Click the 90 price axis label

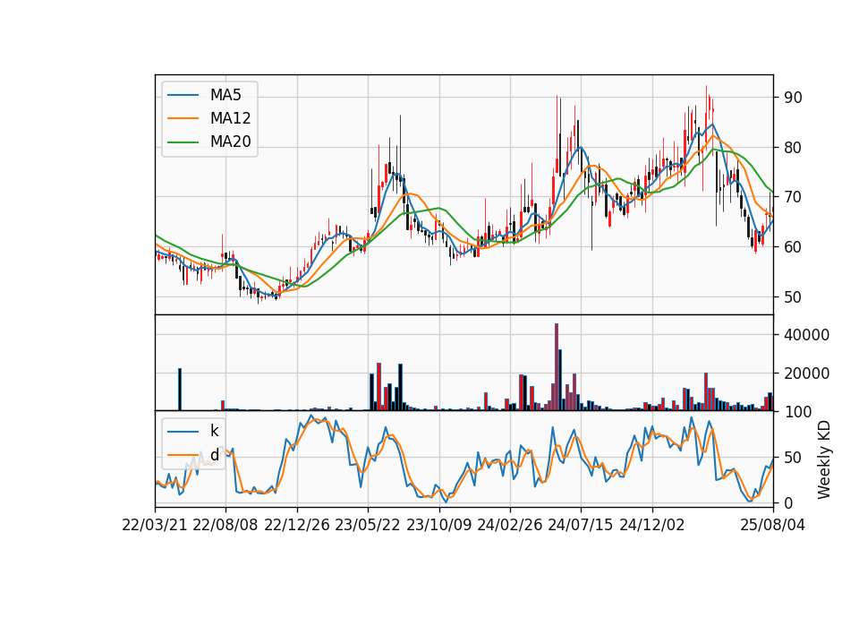coord(793,98)
